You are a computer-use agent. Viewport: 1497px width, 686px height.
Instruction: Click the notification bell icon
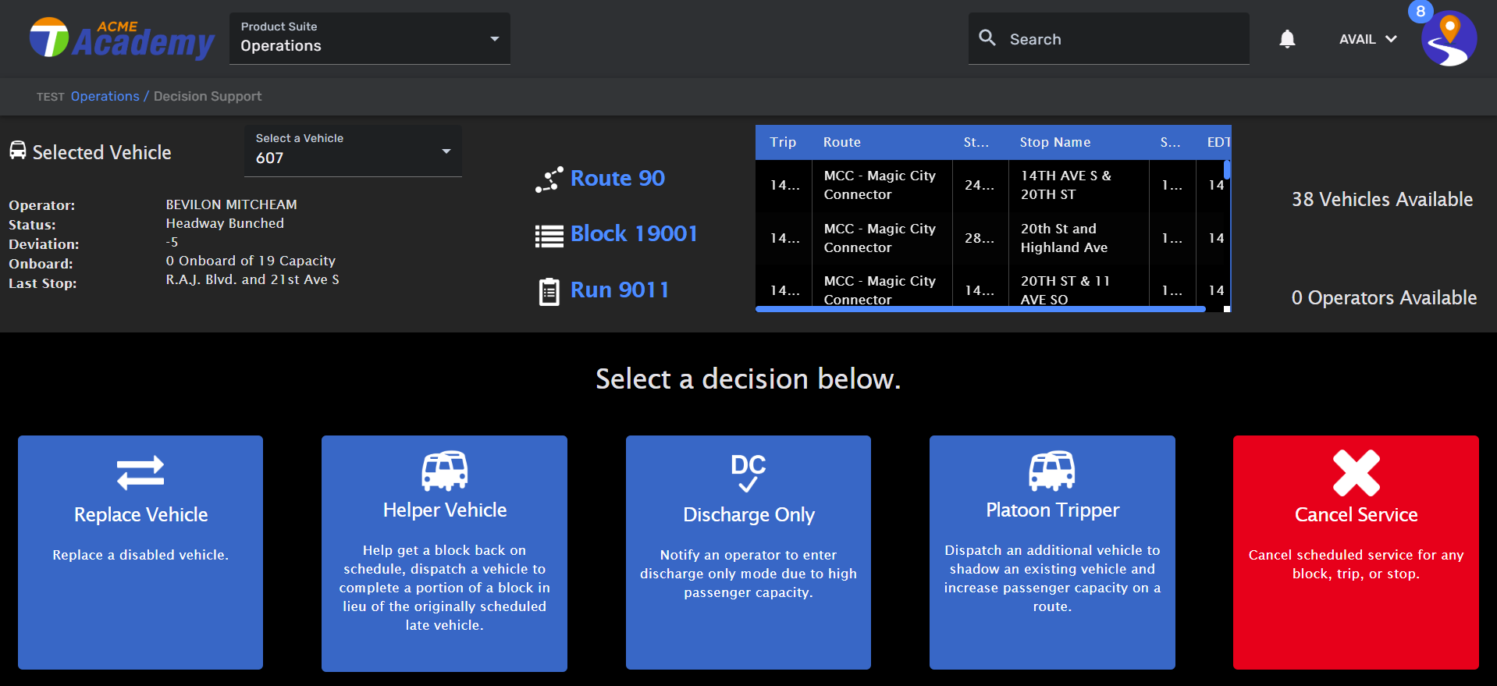(x=1287, y=39)
